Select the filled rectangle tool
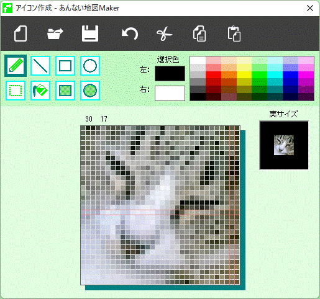 click(x=65, y=91)
